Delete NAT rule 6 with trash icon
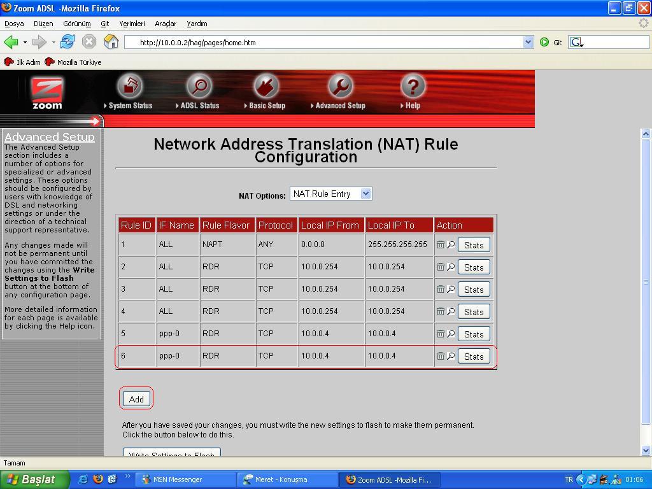652x489 pixels. point(441,356)
